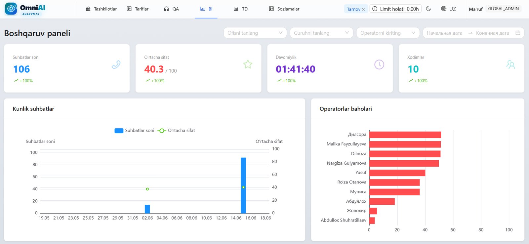This screenshot has height=244, width=529.
Task: Expand the Guruhni tanlang dropdown
Action: [321, 33]
